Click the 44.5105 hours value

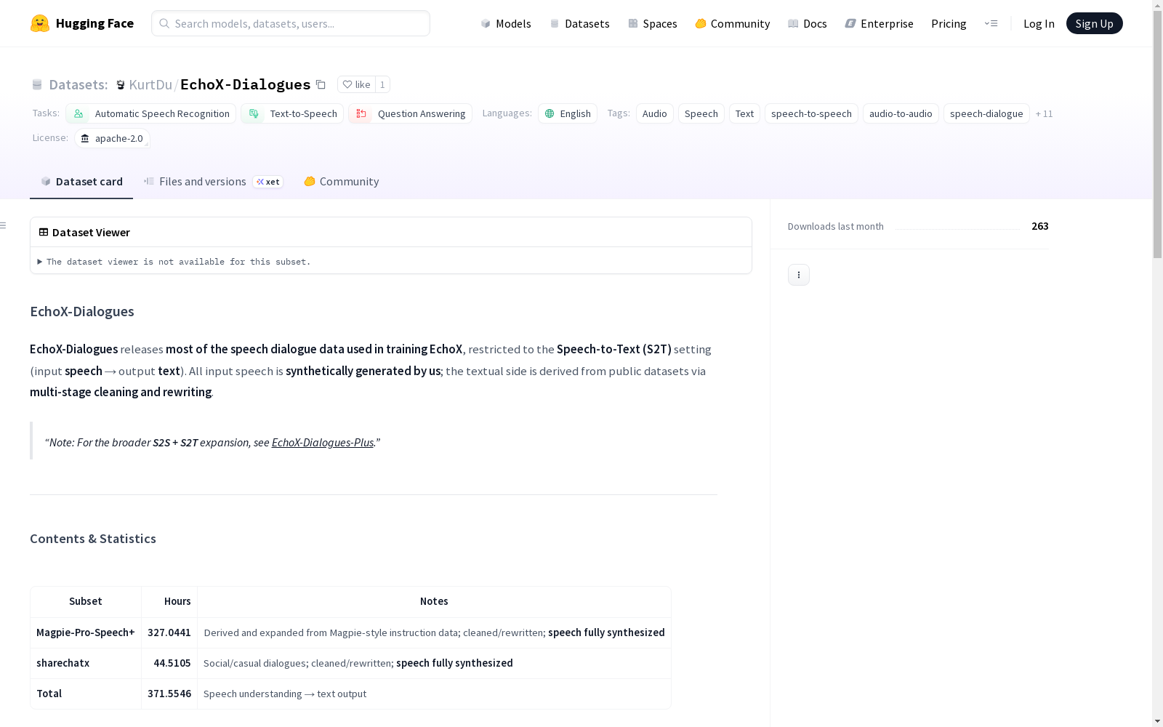[x=172, y=663]
